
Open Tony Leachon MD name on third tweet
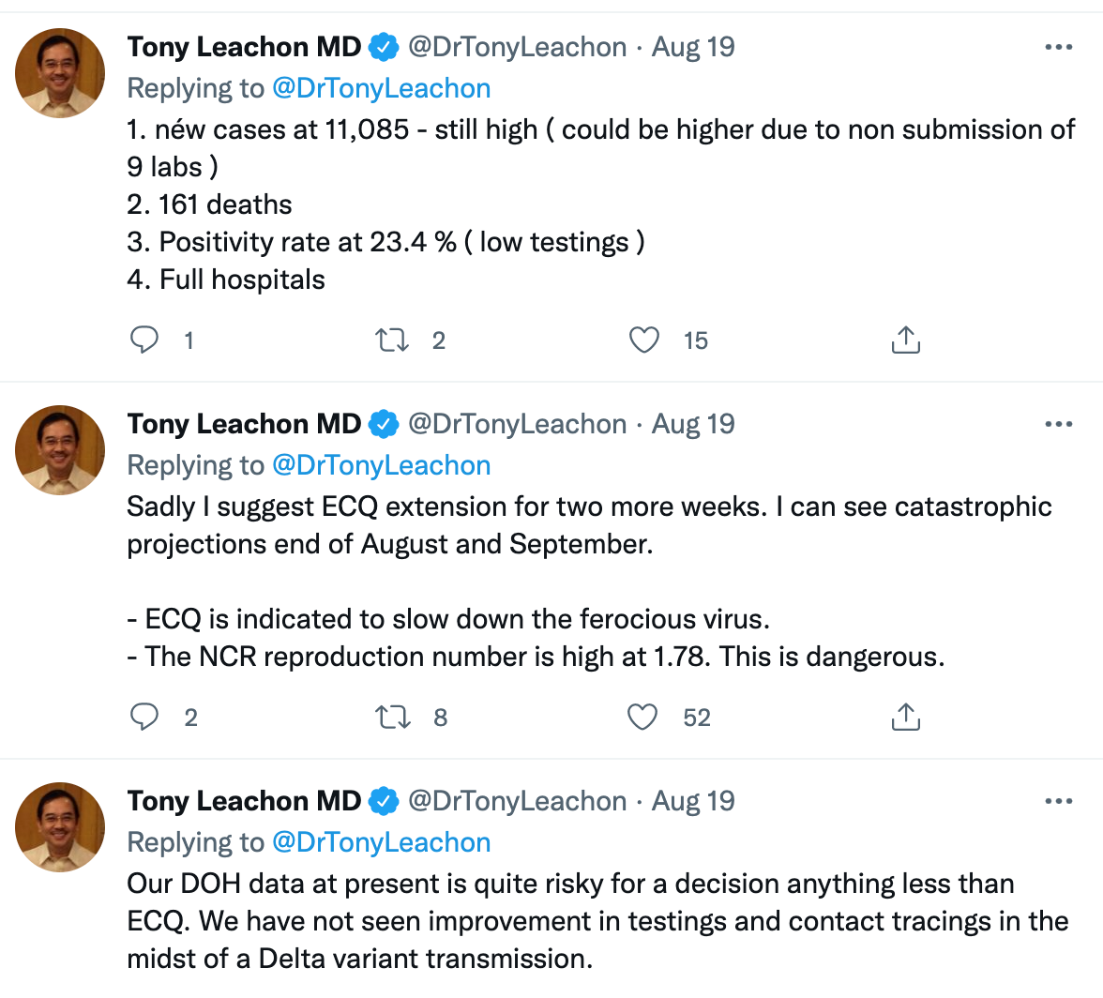244,801
